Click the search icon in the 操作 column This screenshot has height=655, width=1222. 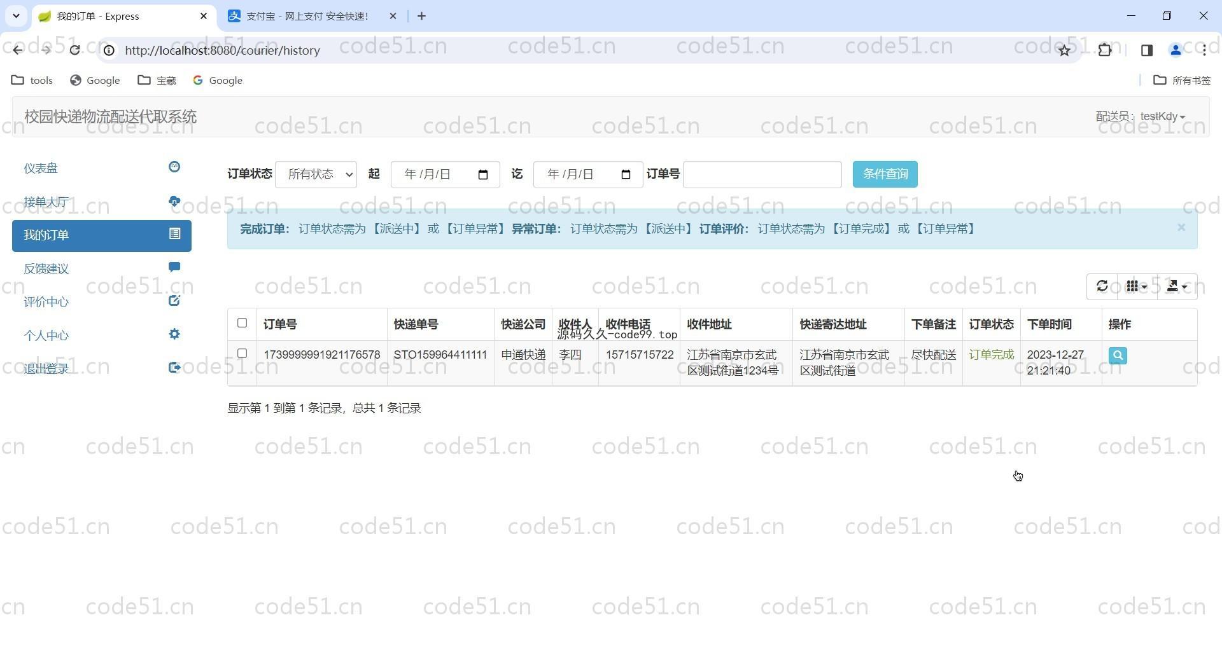pos(1118,355)
